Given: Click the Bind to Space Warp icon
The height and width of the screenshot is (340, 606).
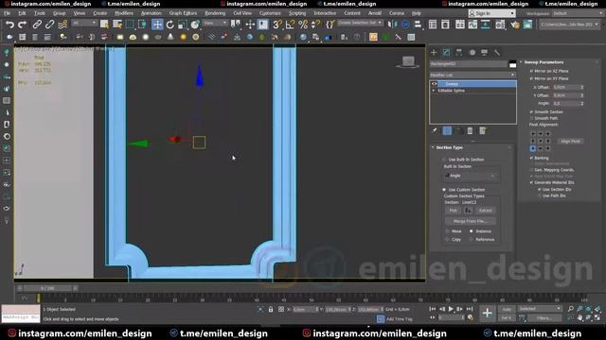Looking at the screenshot, I should pyautogui.click(x=62, y=25).
